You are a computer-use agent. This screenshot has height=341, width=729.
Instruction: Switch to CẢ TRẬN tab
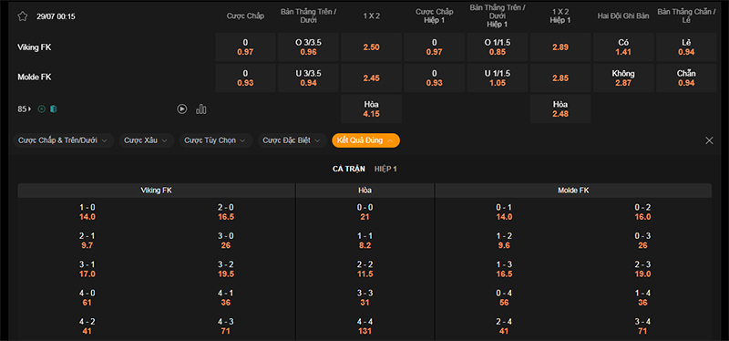coord(349,169)
